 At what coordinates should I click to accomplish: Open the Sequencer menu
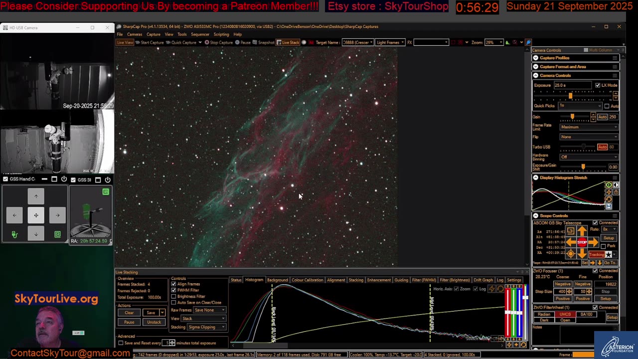coord(200,34)
